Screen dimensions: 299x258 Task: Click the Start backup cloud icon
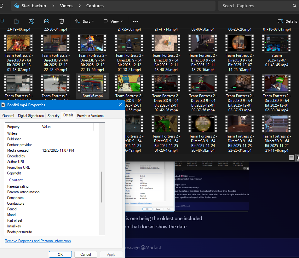[x=16, y=6]
